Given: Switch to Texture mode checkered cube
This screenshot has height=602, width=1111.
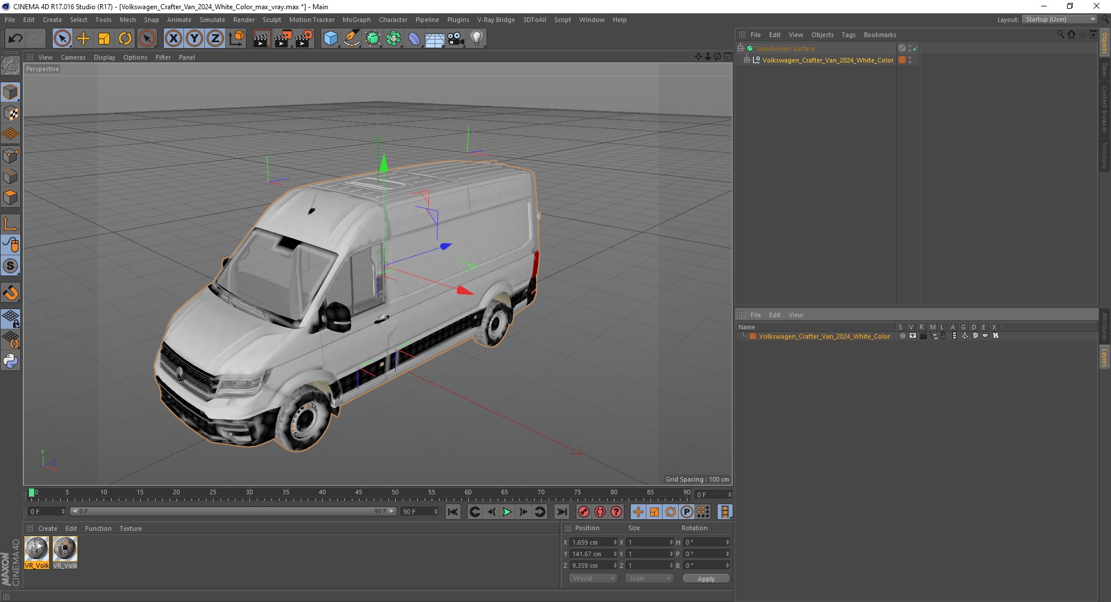Looking at the screenshot, I should pyautogui.click(x=10, y=113).
